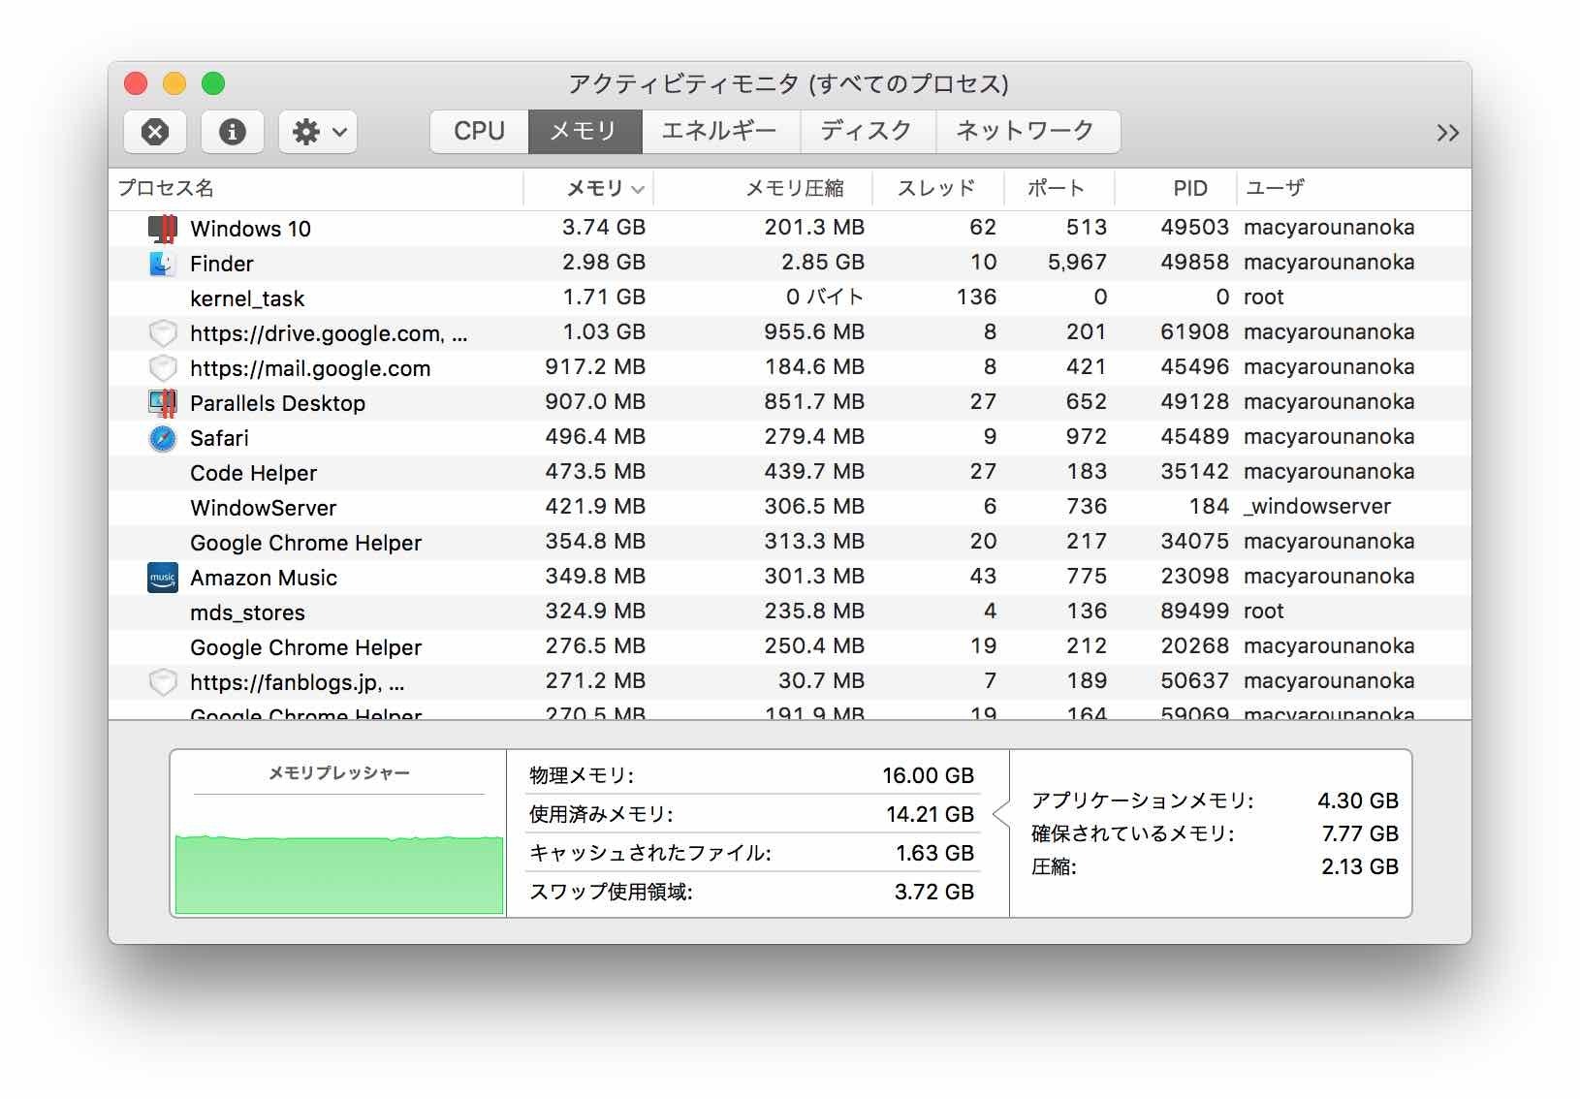Select Google Chrome Helper using 354.8 MB
1580x1099 pixels.
coord(790,542)
